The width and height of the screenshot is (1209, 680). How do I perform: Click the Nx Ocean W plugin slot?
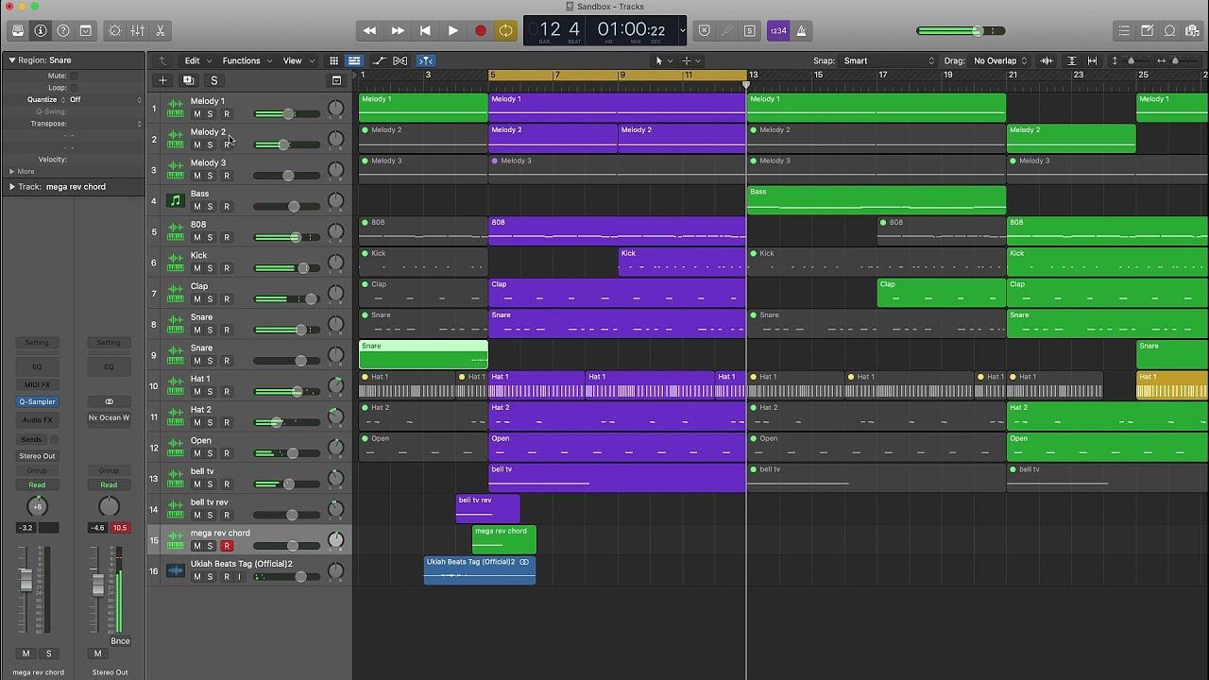pos(109,417)
